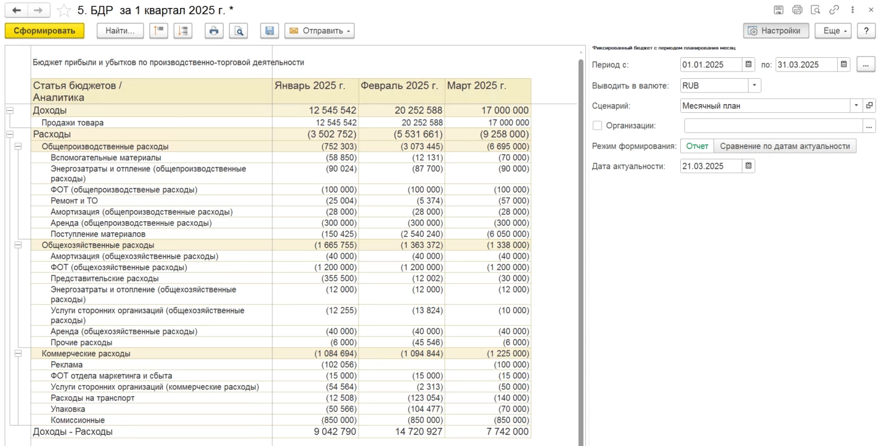This screenshot has width=881, height=446.
Task: Open the Еще menu
Action: 832,31
